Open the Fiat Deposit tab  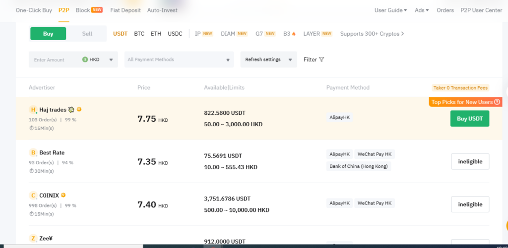coord(125,10)
